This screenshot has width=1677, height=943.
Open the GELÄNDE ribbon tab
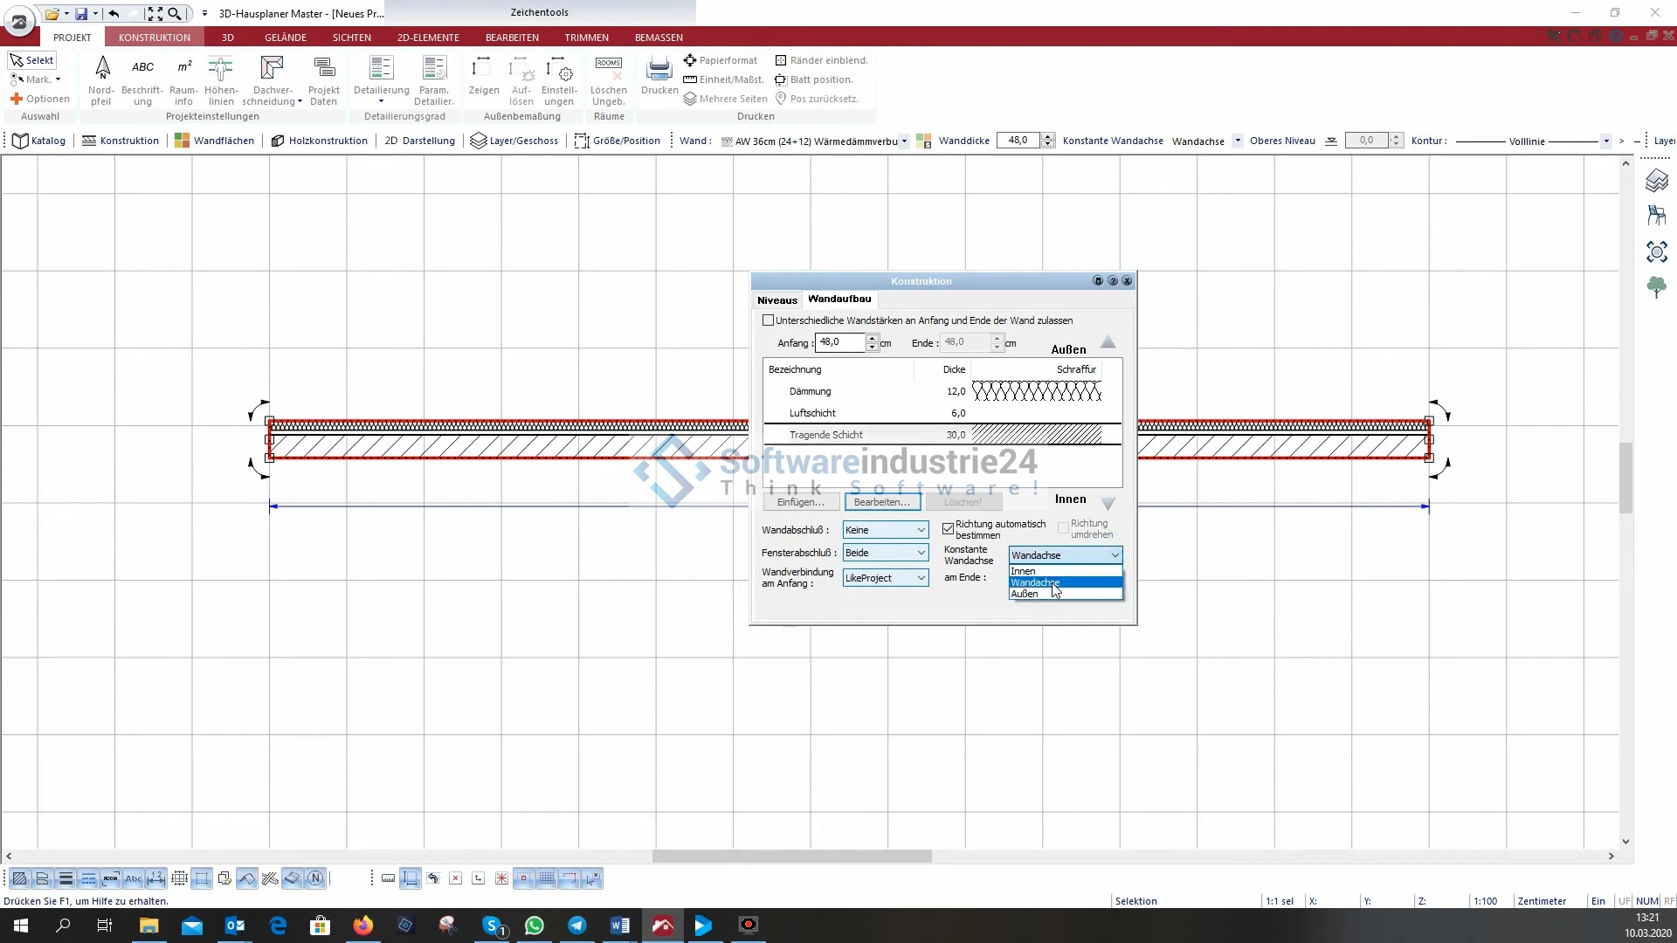tap(286, 38)
